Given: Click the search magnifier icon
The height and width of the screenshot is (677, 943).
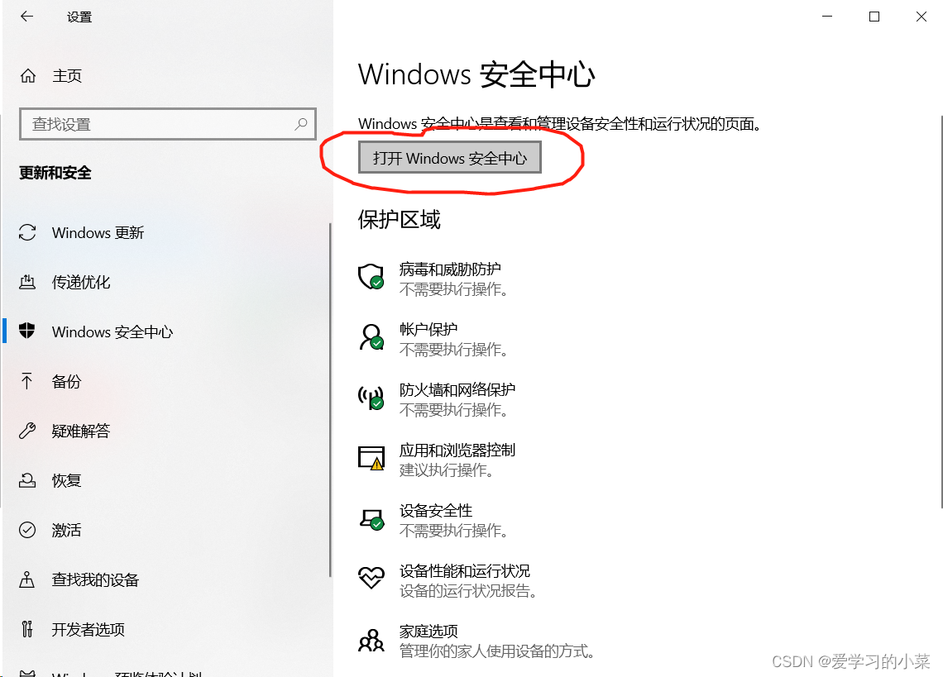Looking at the screenshot, I should pos(301,124).
